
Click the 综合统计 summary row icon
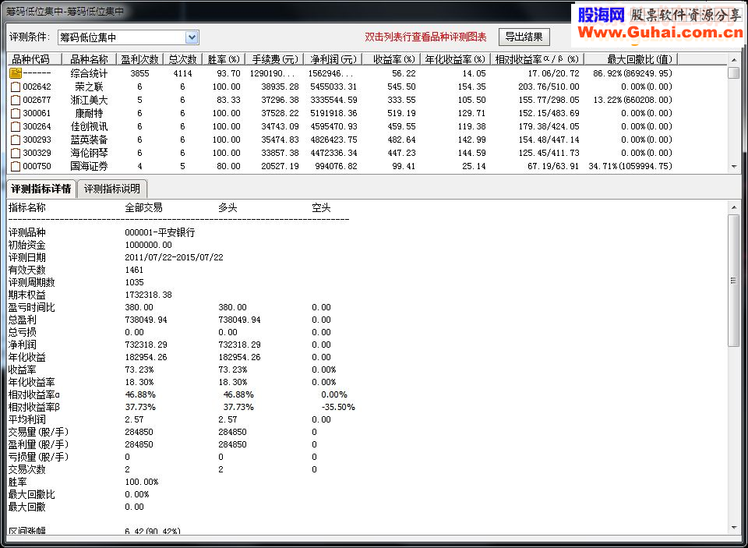16,73
